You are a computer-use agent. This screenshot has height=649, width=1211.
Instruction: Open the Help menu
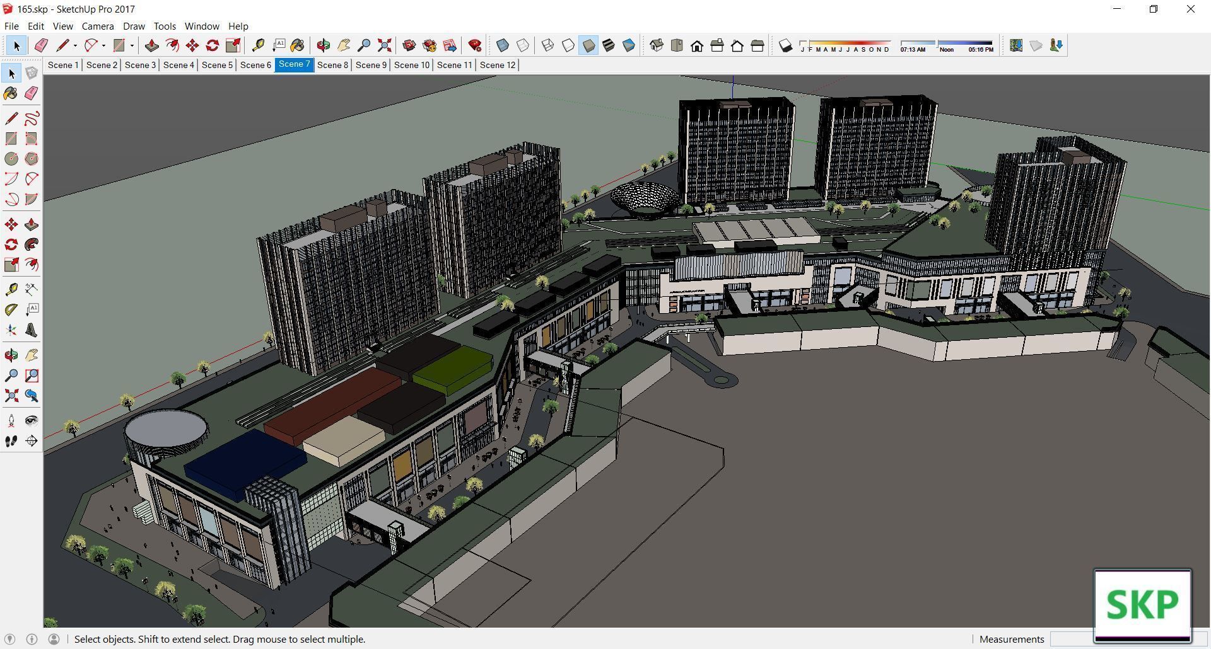click(x=238, y=26)
